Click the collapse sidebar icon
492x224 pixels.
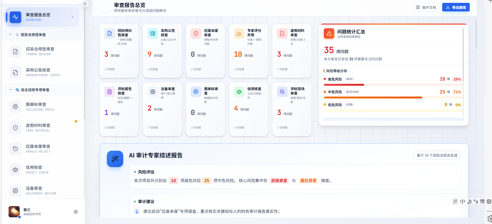pyautogui.click(x=85, y=4)
